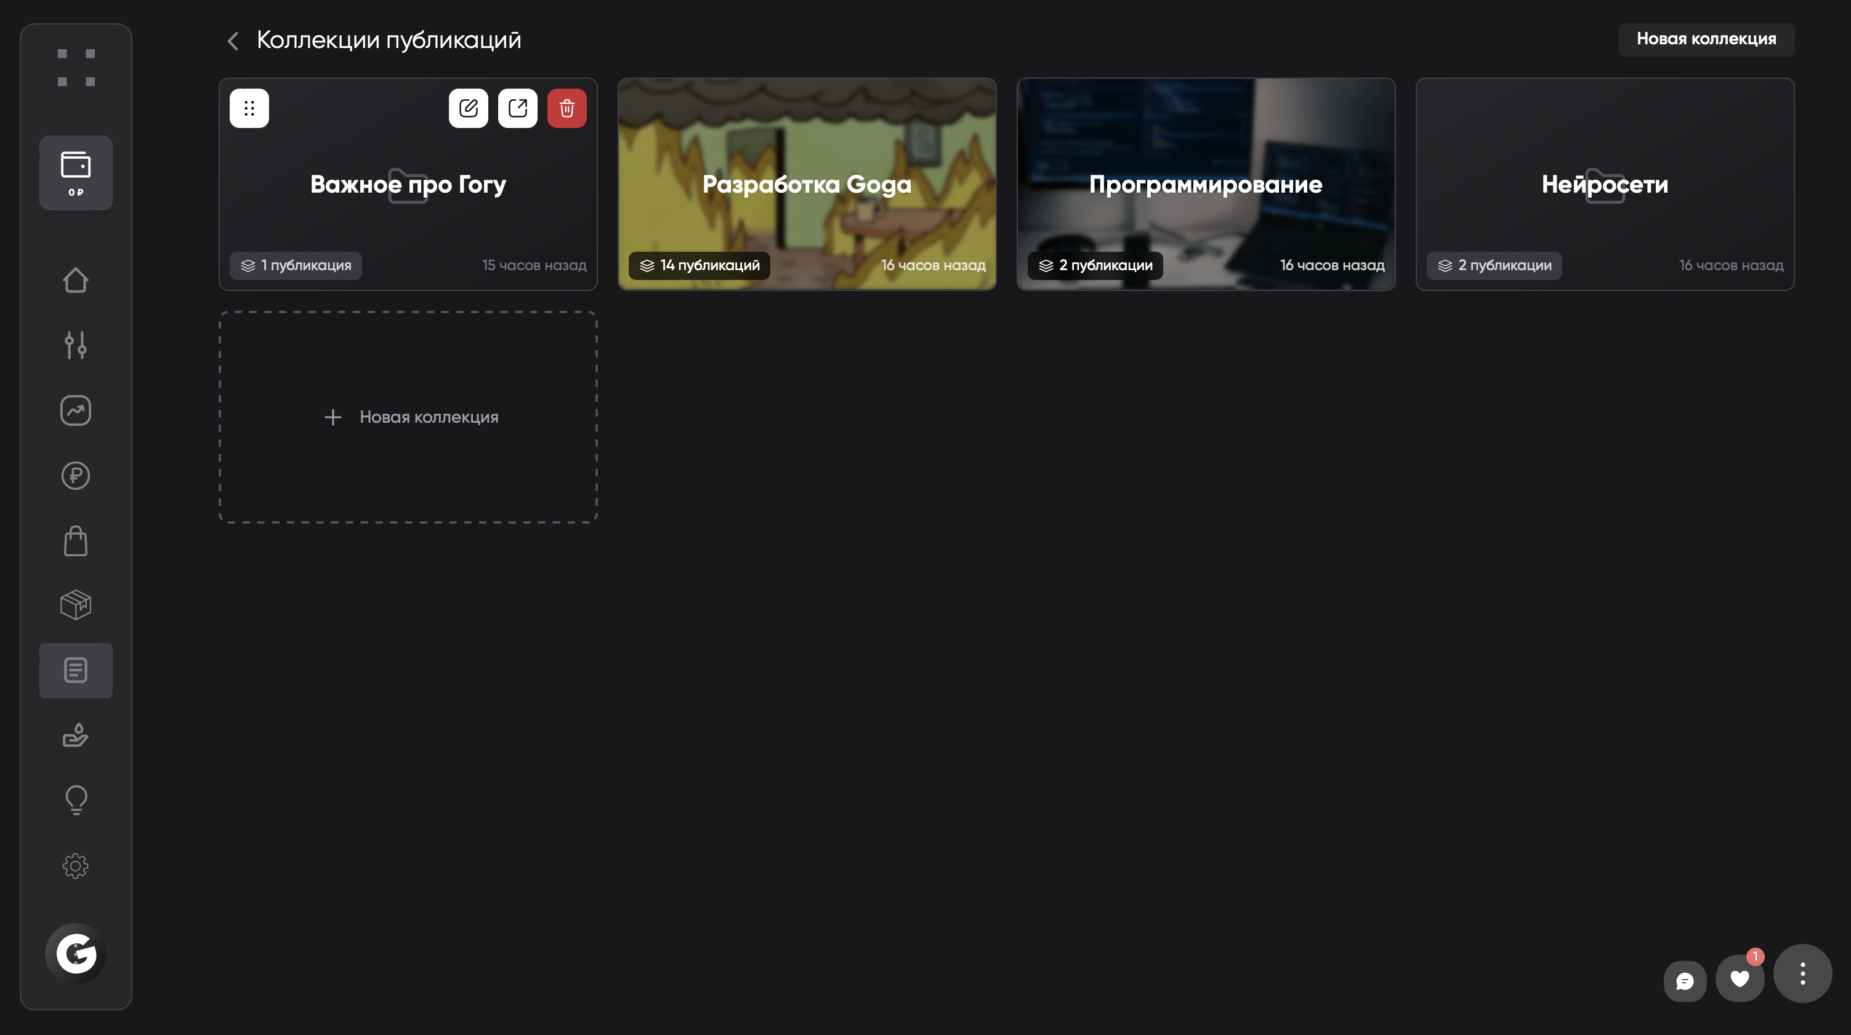Image resolution: width=1851 pixels, height=1035 pixels.
Task: Click the trash delete icon on first collection
Action: pos(567,108)
